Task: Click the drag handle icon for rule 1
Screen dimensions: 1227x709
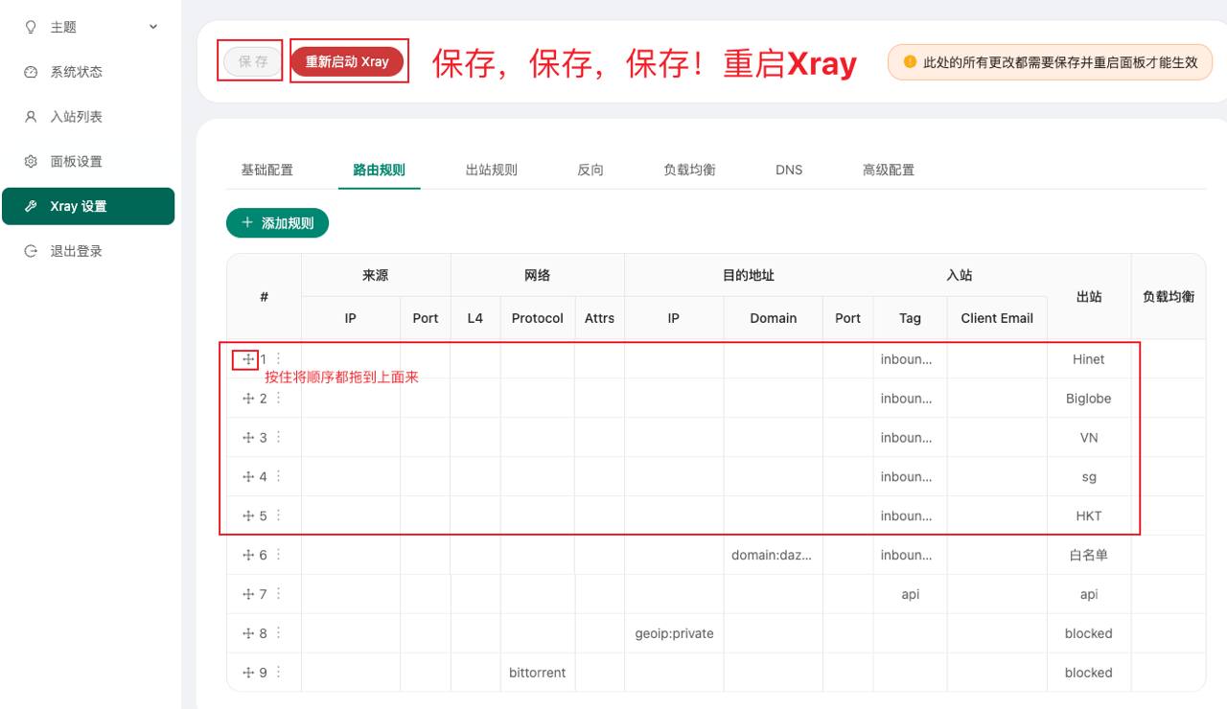Action: [248, 359]
